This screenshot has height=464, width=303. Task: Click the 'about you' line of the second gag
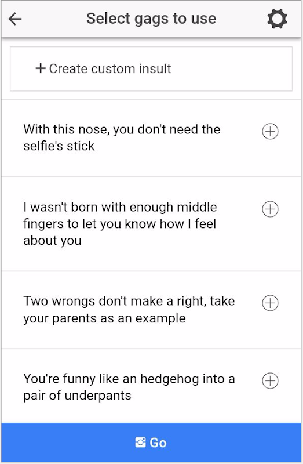52,241
